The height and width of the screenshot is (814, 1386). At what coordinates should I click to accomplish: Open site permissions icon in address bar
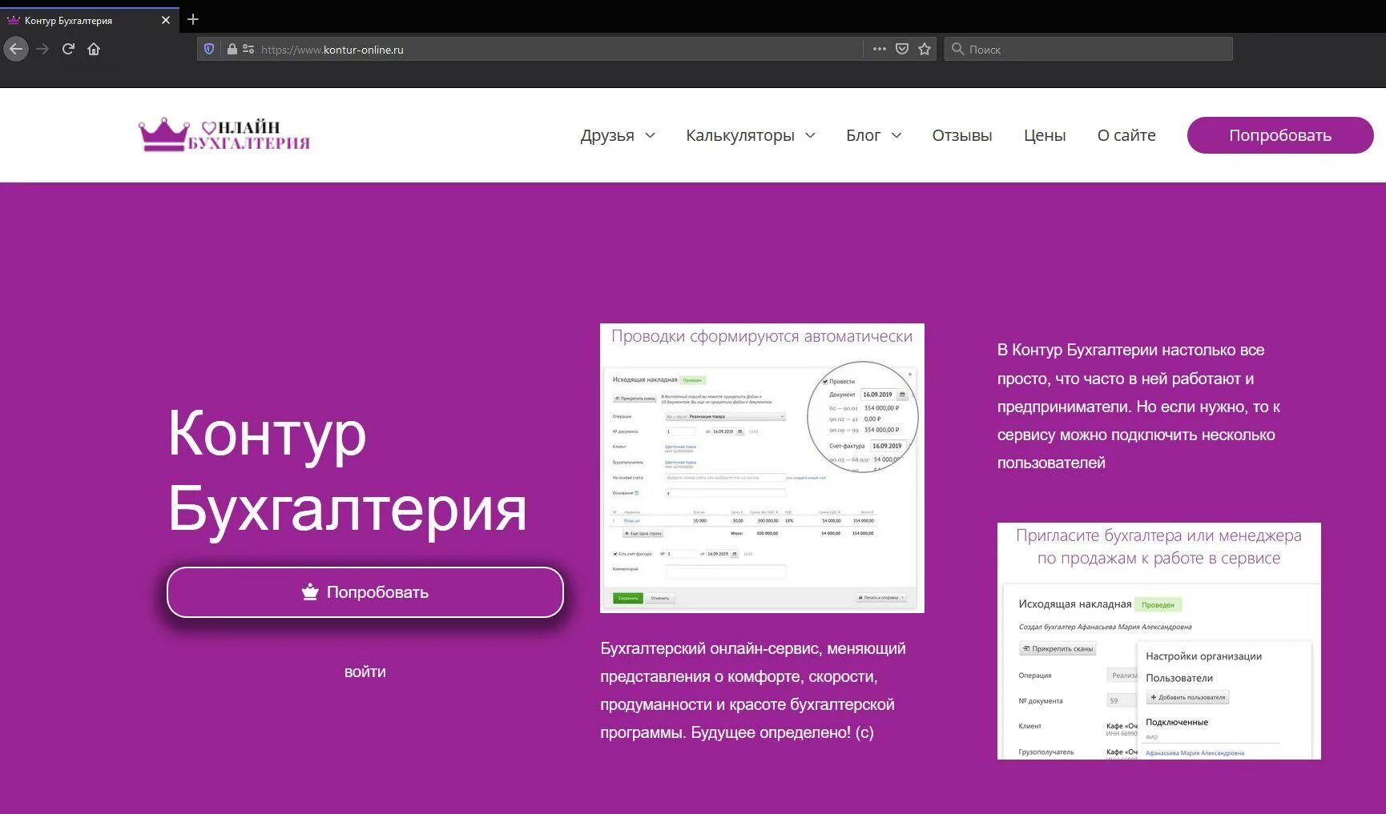pos(248,49)
